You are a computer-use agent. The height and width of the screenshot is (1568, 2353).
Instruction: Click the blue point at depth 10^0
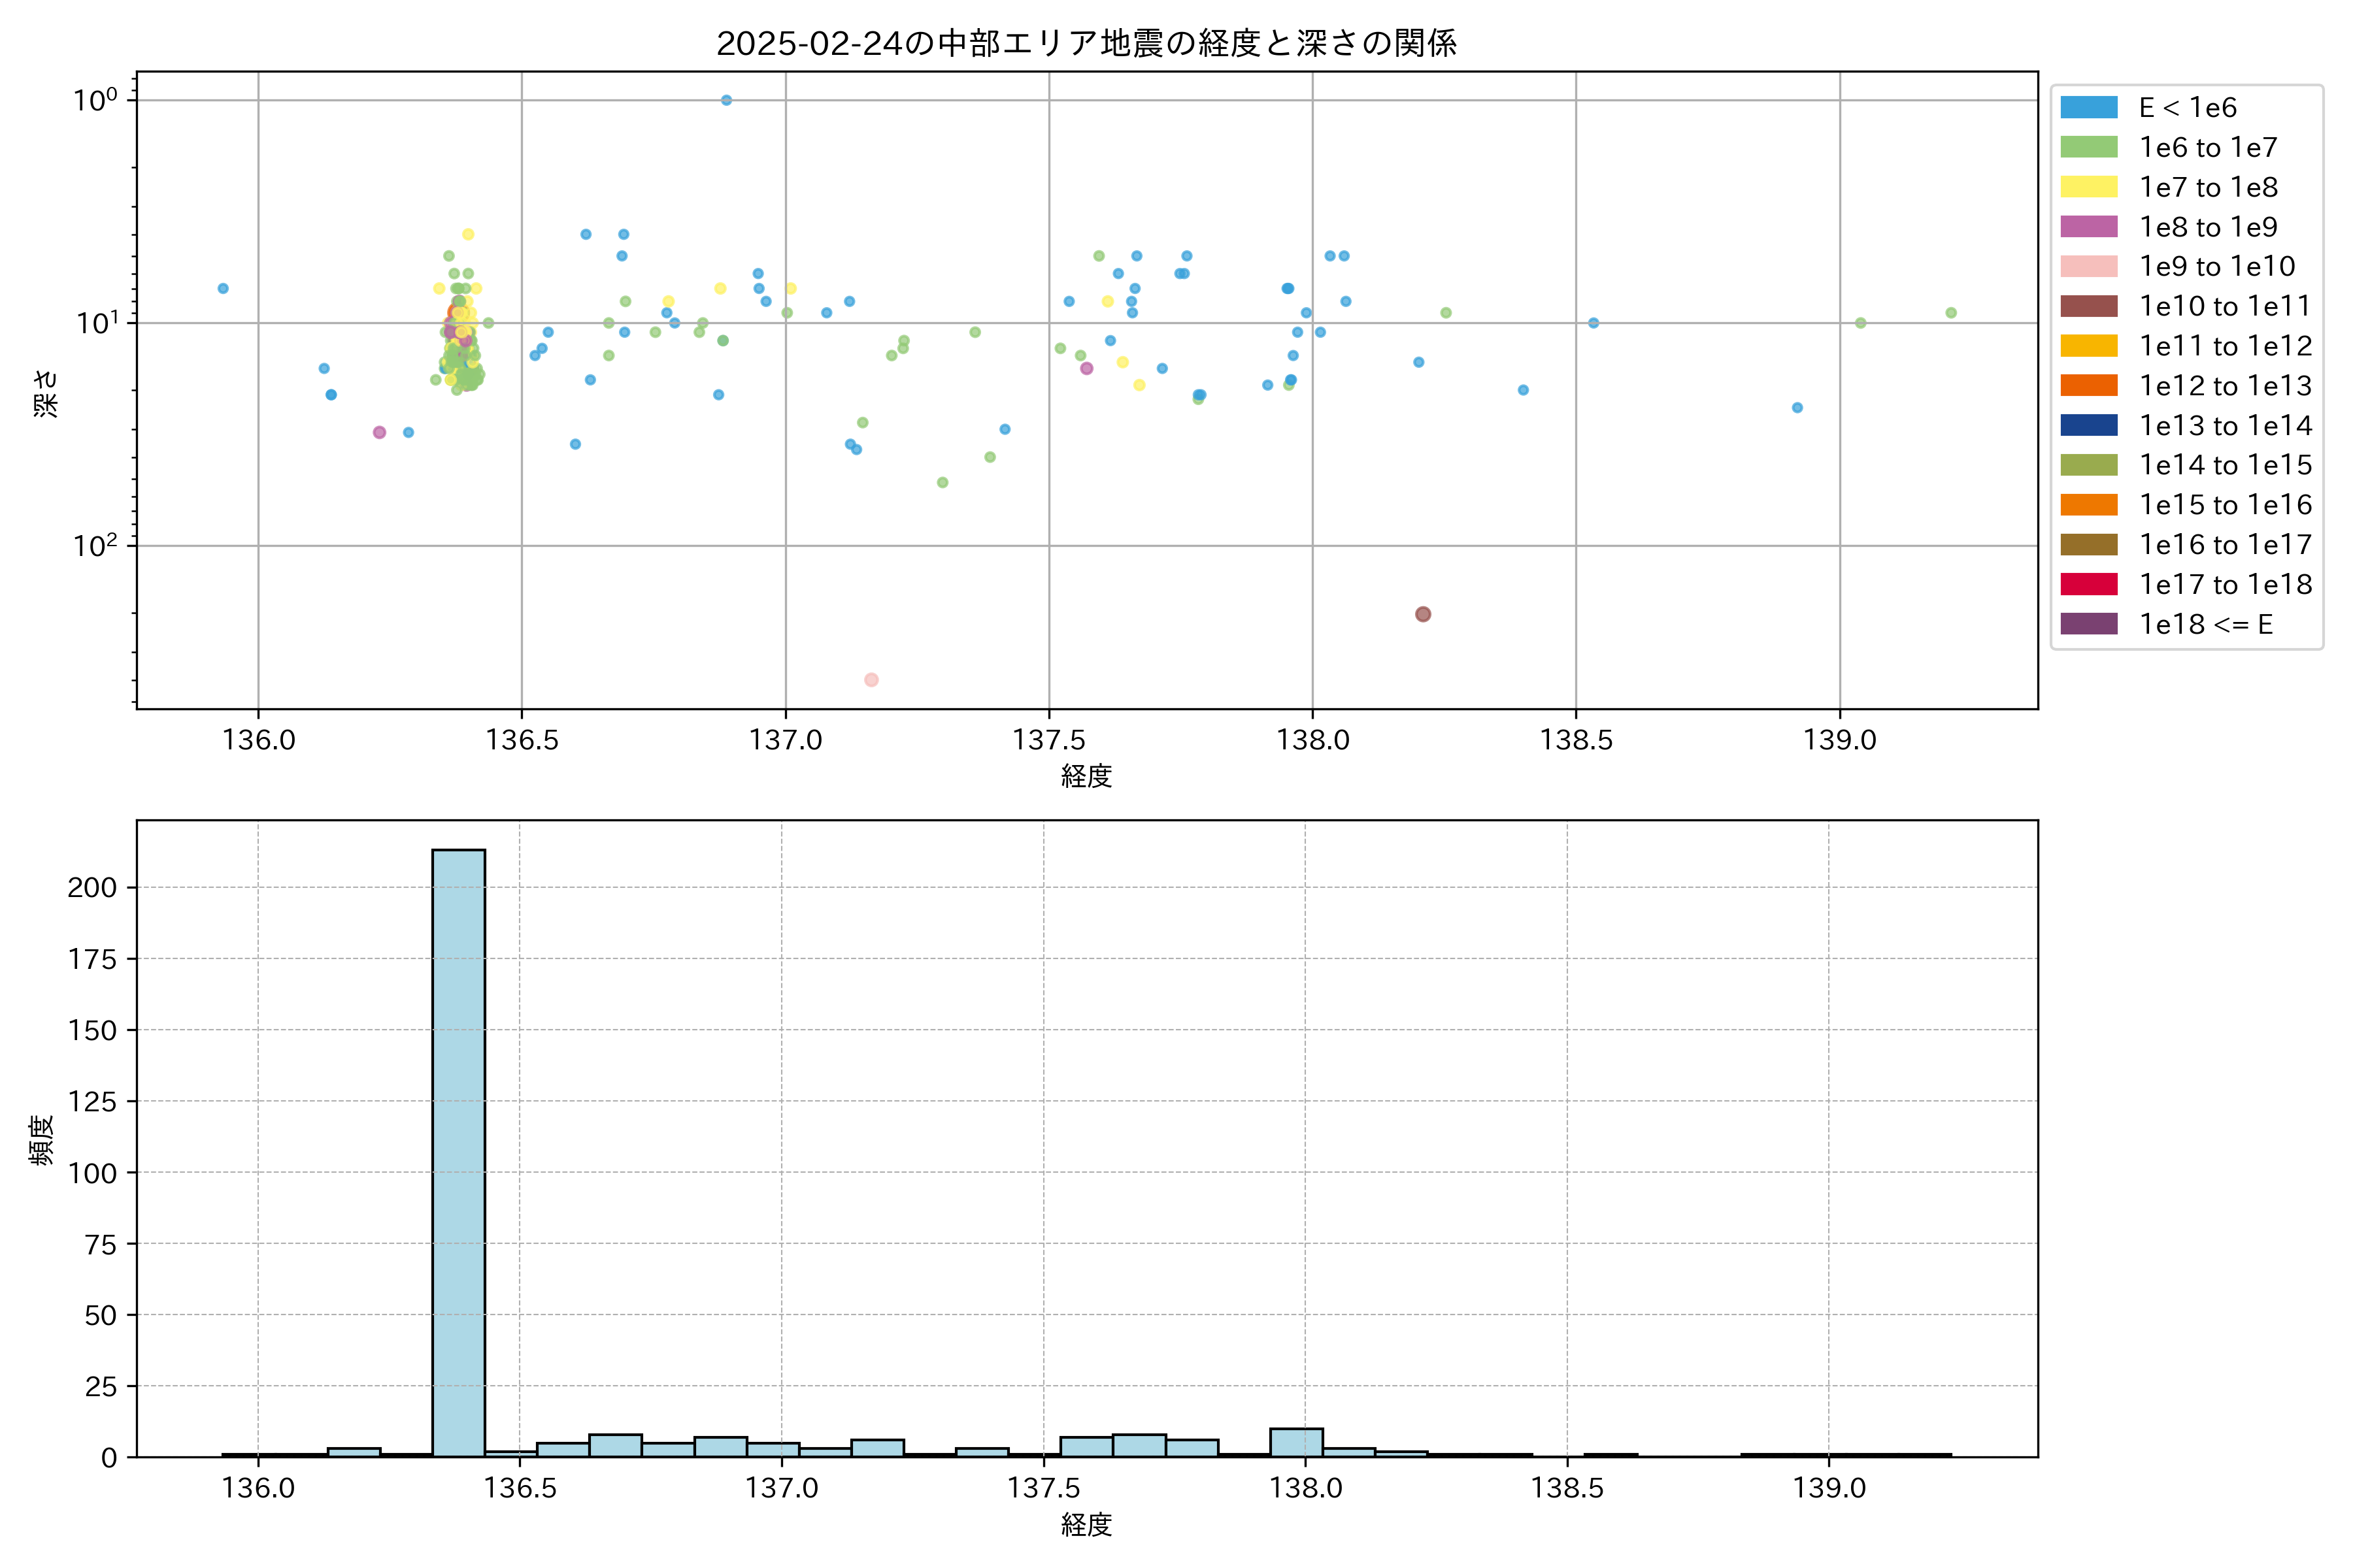coord(726,100)
